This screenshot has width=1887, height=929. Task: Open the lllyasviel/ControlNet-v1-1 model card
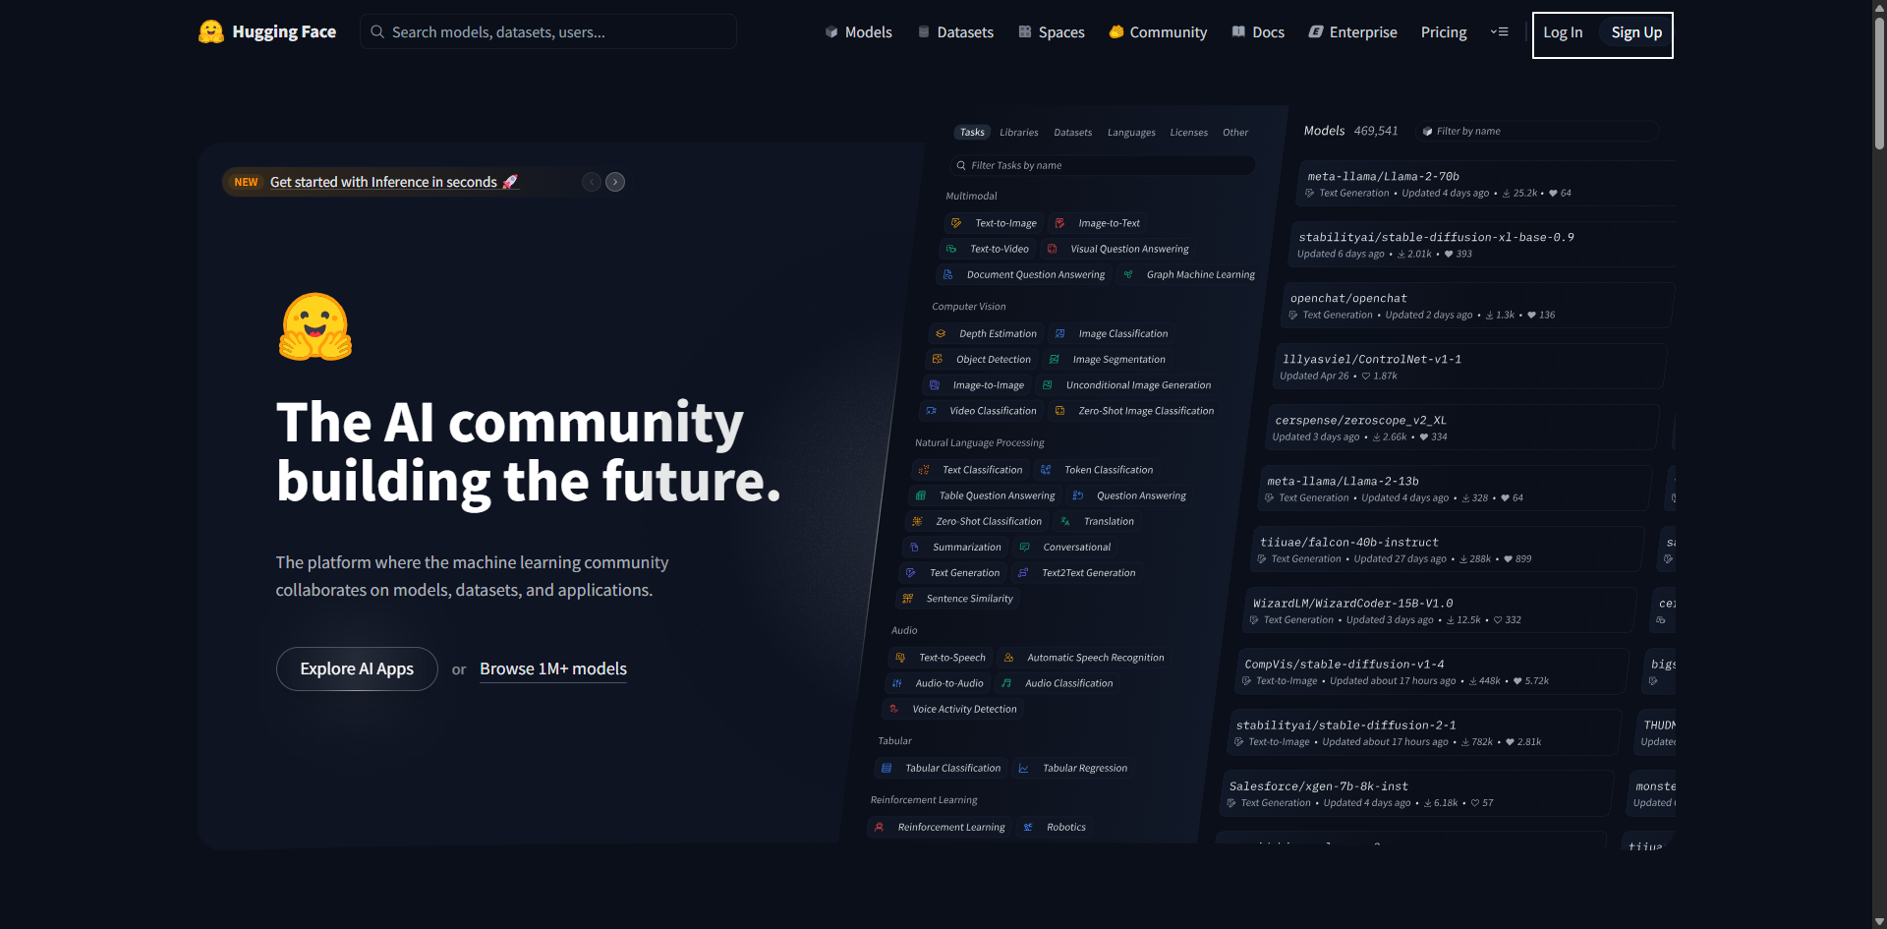pos(1470,367)
